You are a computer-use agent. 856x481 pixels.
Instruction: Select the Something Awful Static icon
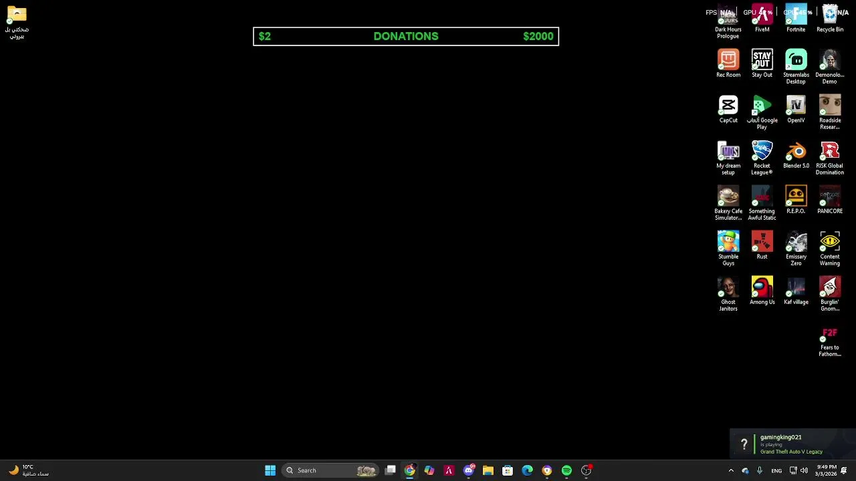tap(762, 203)
